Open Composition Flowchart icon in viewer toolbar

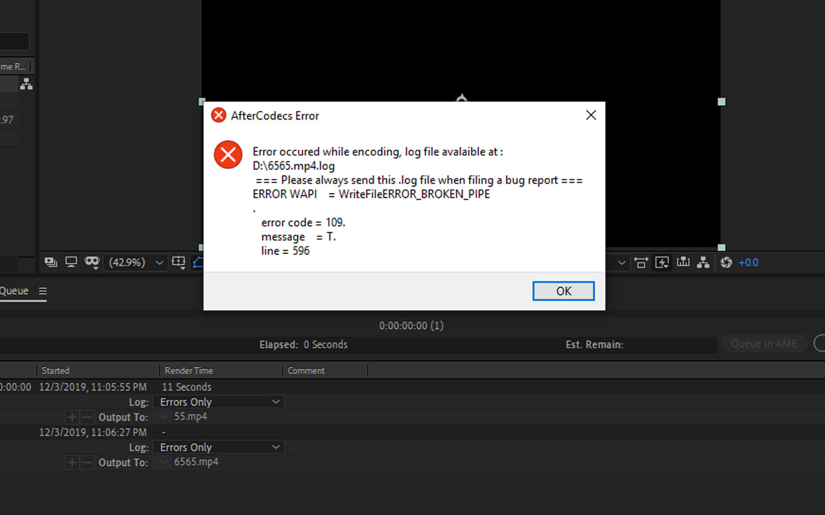pos(703,262)
